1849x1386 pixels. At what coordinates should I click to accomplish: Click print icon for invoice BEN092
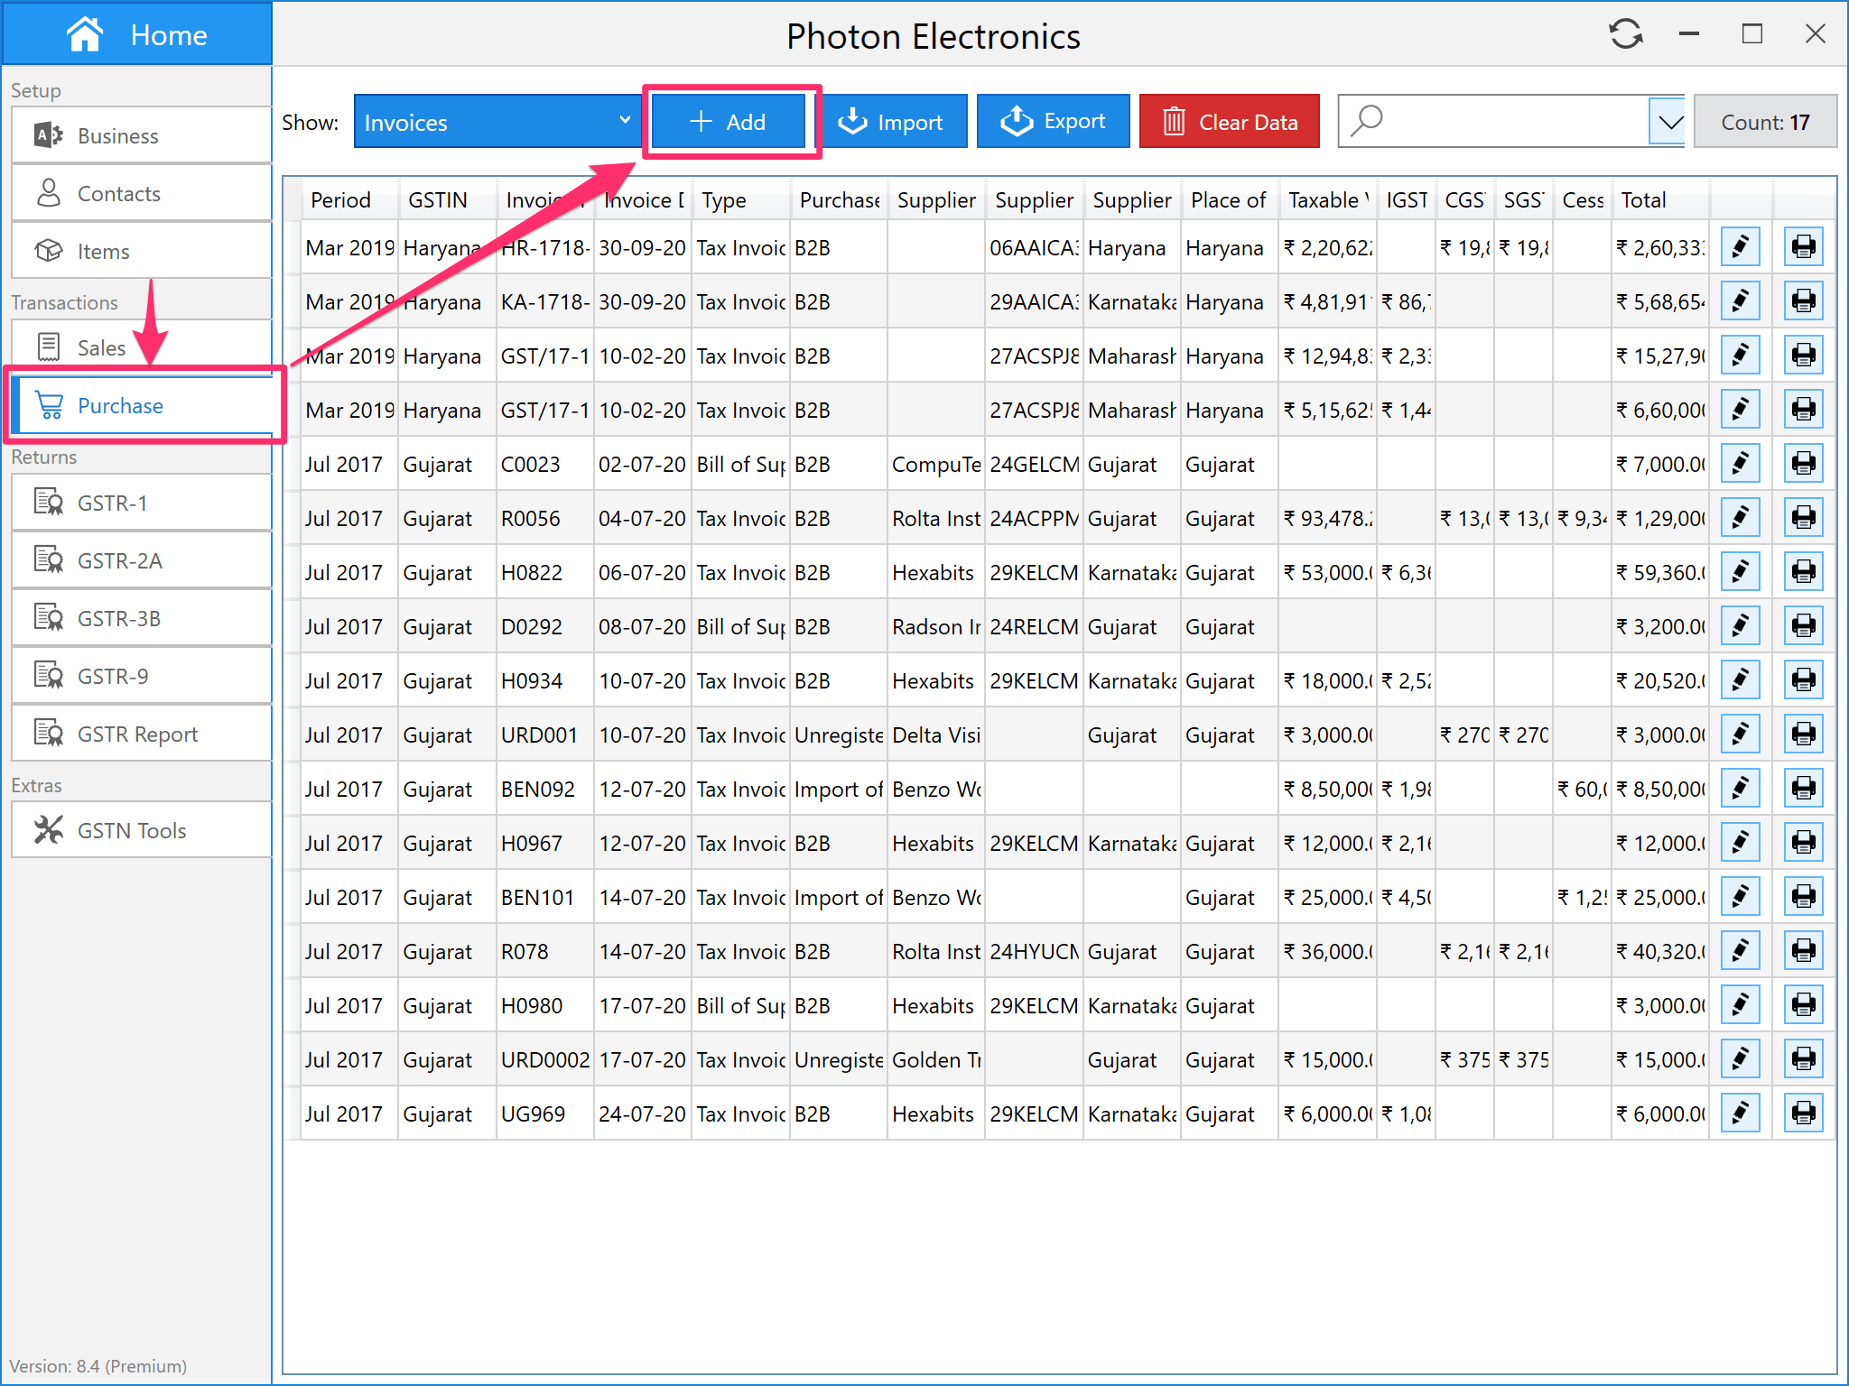click(1803, 789)
